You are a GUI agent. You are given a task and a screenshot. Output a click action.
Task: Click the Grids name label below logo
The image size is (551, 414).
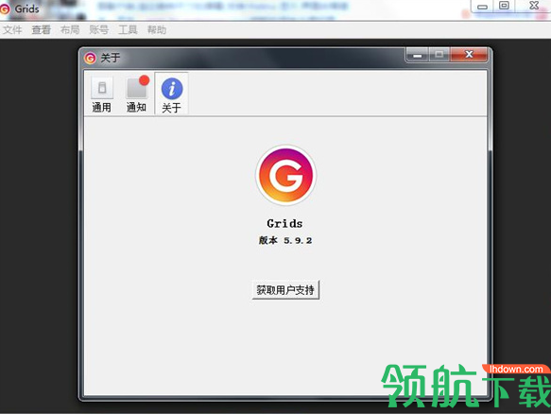tap(284, 223)
